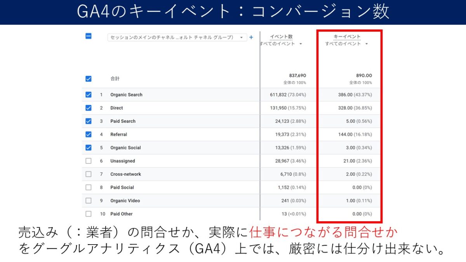Open the session channel group dimension dropdown
This screenshot has width=466, height=262.
(177, 37)
